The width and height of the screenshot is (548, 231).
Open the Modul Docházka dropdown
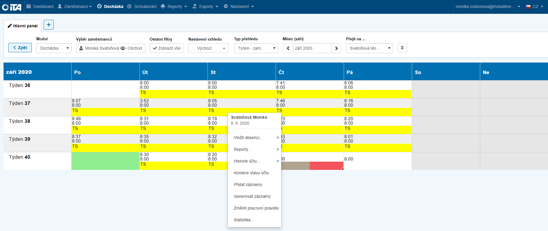tap(54, 48)
